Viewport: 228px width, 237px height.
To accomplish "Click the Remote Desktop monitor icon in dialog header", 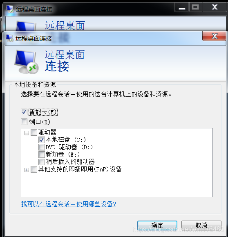I will coord(27,62).
